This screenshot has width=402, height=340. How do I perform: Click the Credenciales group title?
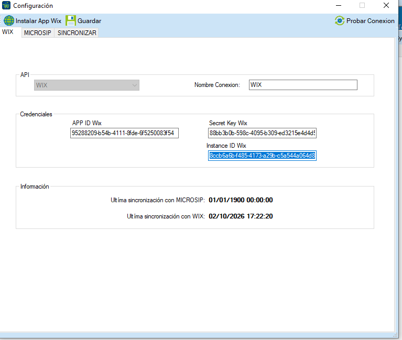(x=36, y=114)
